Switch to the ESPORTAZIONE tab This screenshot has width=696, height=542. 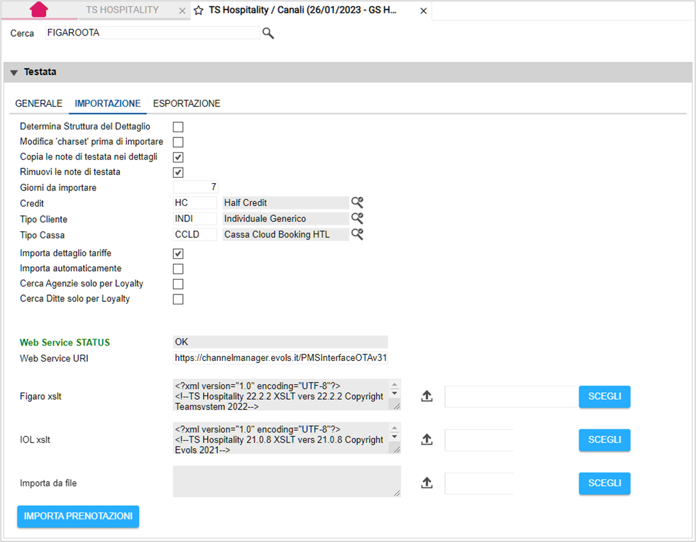coord(186,103)
